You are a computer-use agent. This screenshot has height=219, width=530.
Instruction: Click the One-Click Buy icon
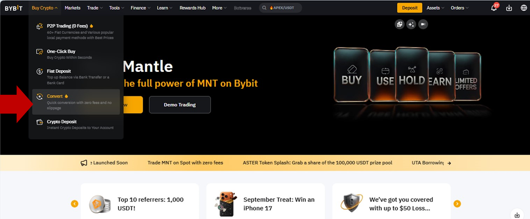pyautogui.click(x=39, y=52)
